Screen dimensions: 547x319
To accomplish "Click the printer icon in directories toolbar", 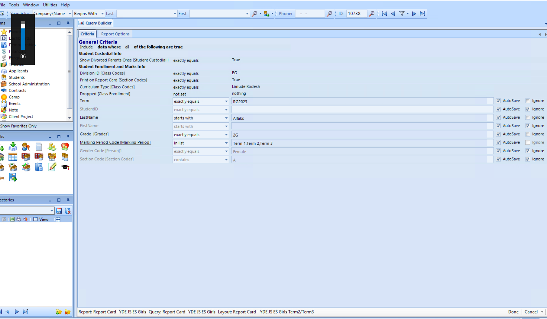I will 19,219.
